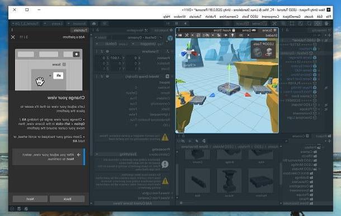
Task: Open Transform component preset icon
Action: pyautogui.click(x=102, y=51)
